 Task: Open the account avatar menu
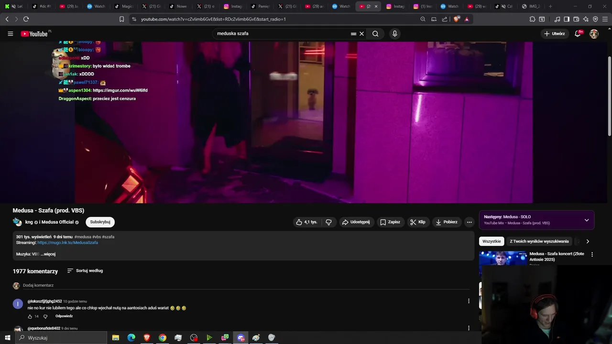coord(594,33)
